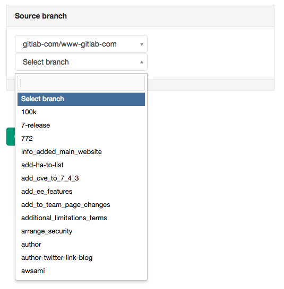Image resolution: width=284 pixels, height=289 pixels.
Task: Choose additional_limitations_terms branch
Action: 81,218
